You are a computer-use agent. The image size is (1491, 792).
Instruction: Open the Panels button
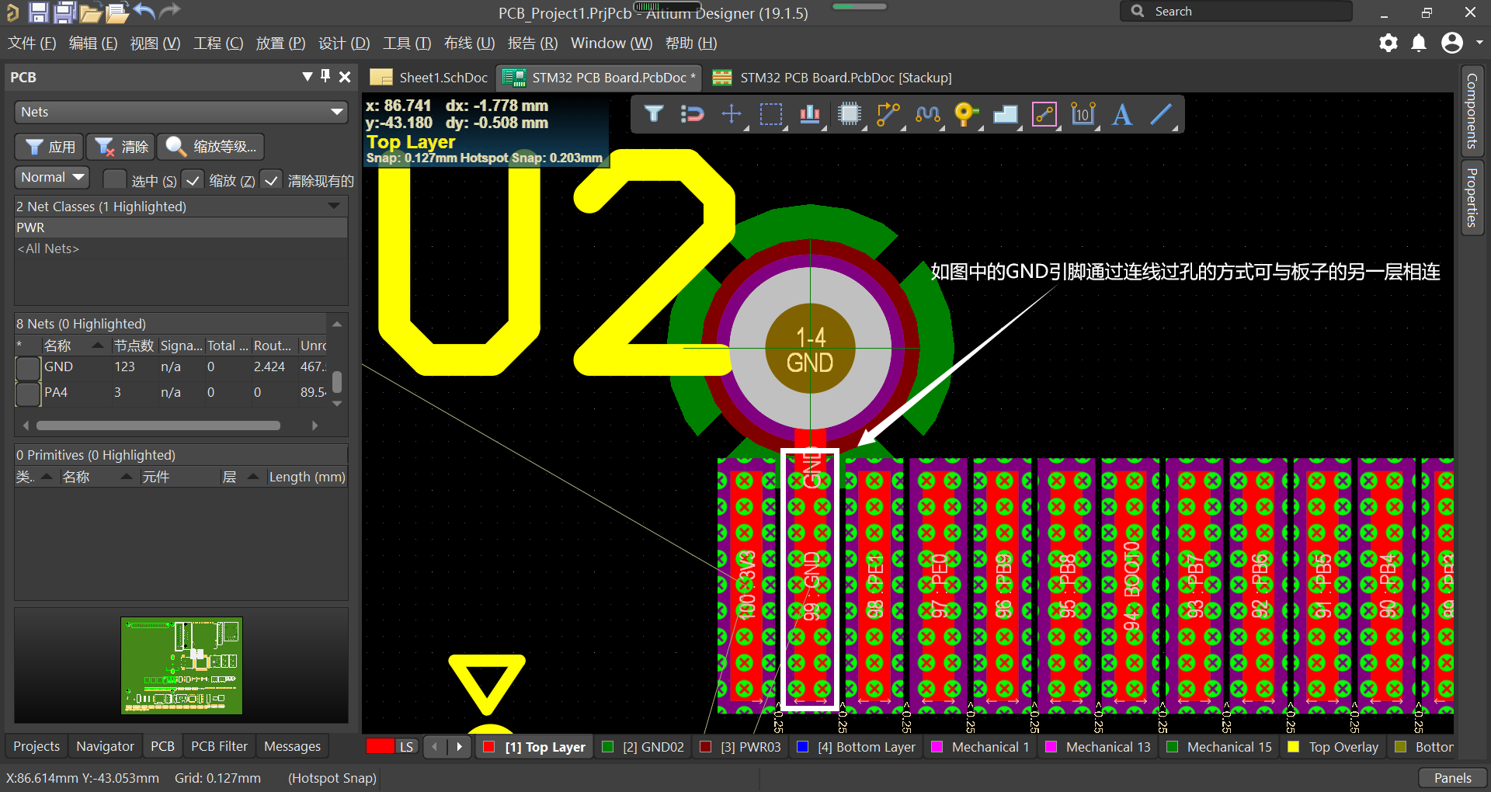[1452, 778]
